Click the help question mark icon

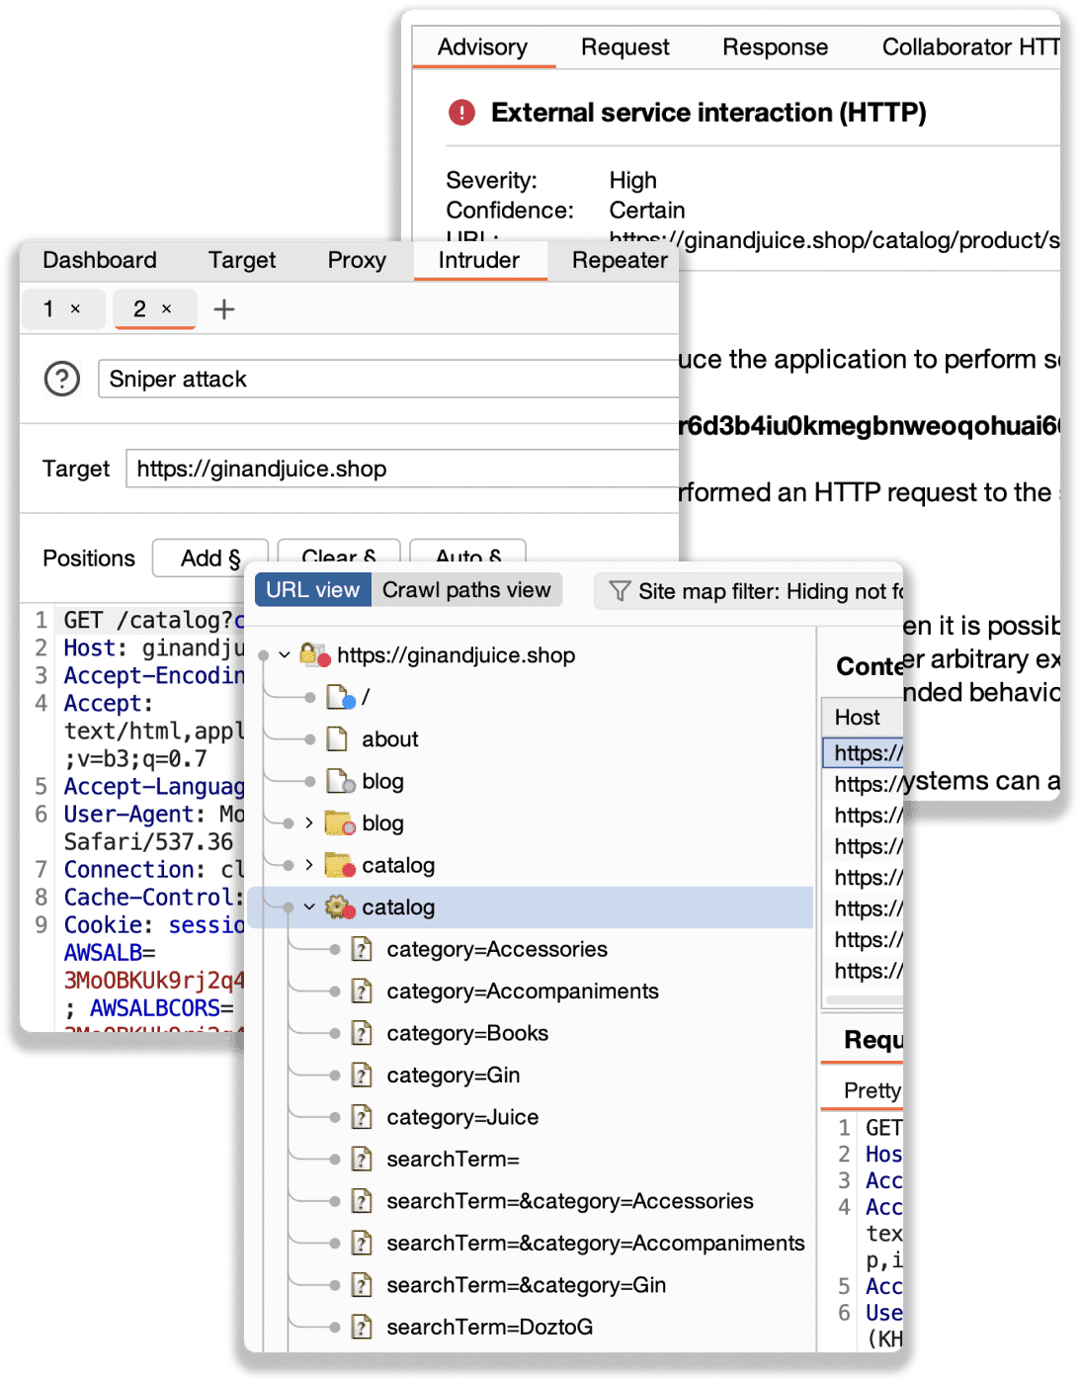click(62, 379)
